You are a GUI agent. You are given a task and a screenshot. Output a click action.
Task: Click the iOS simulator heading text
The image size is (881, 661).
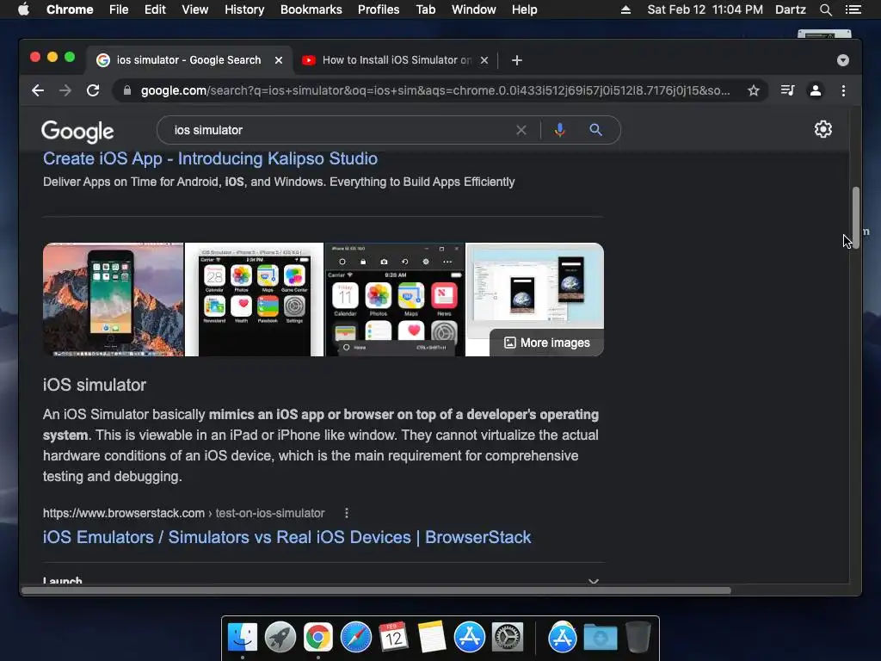pyautogui.click(x=95, y=385)
